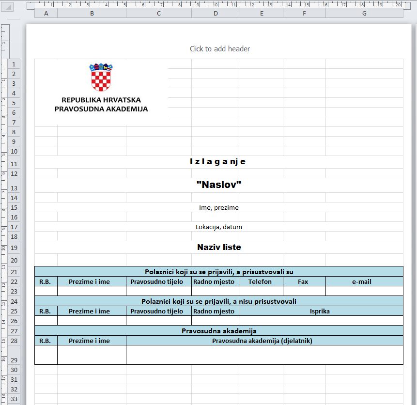Click the Select All corner triangle
Screen dimensions: 417x405
pos(7,7)
